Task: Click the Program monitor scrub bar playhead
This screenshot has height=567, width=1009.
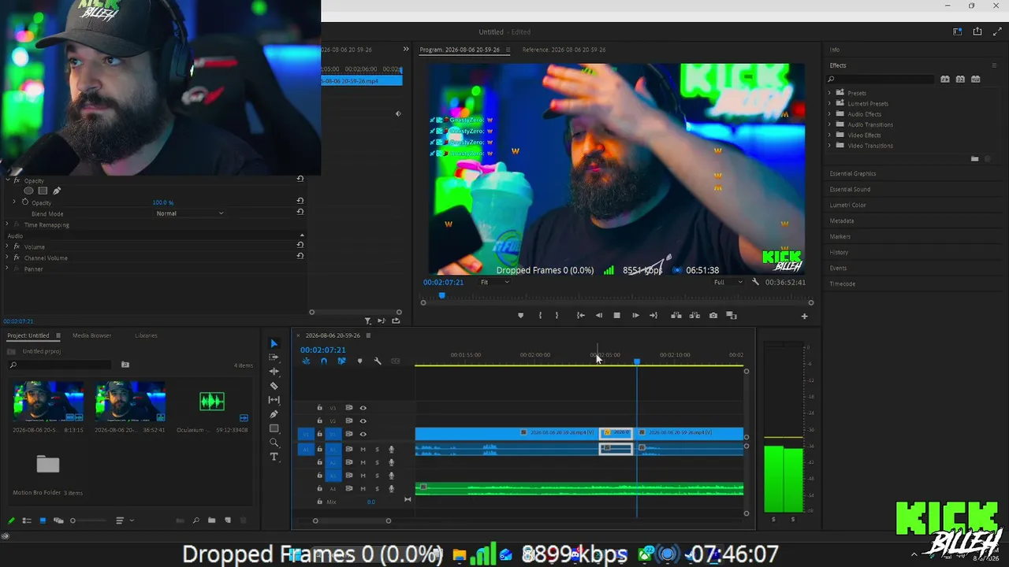Action: pos(441,295)
